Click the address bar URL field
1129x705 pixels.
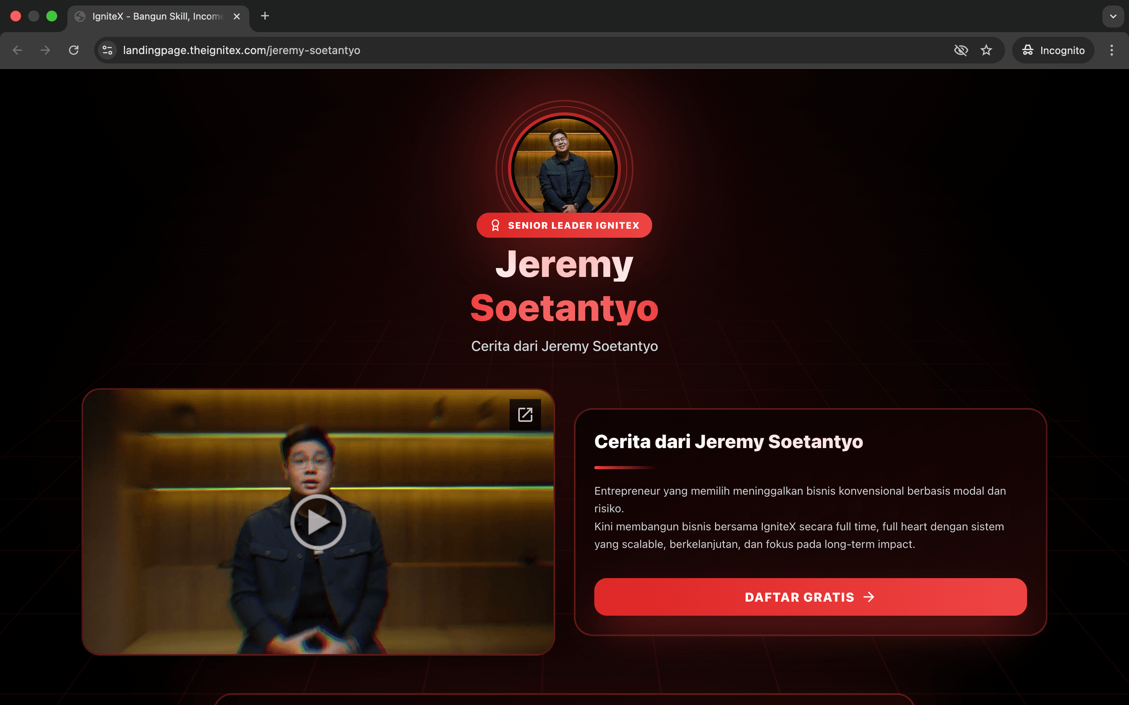pyautogui.click(x=513, y=51)
